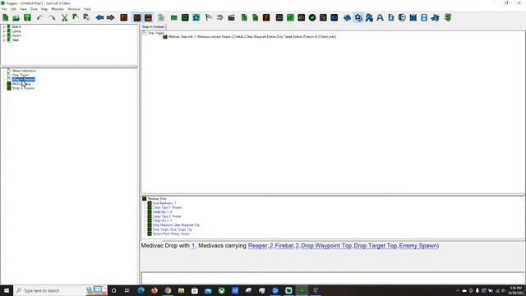Click the blue globe module icon

point(402,17)
